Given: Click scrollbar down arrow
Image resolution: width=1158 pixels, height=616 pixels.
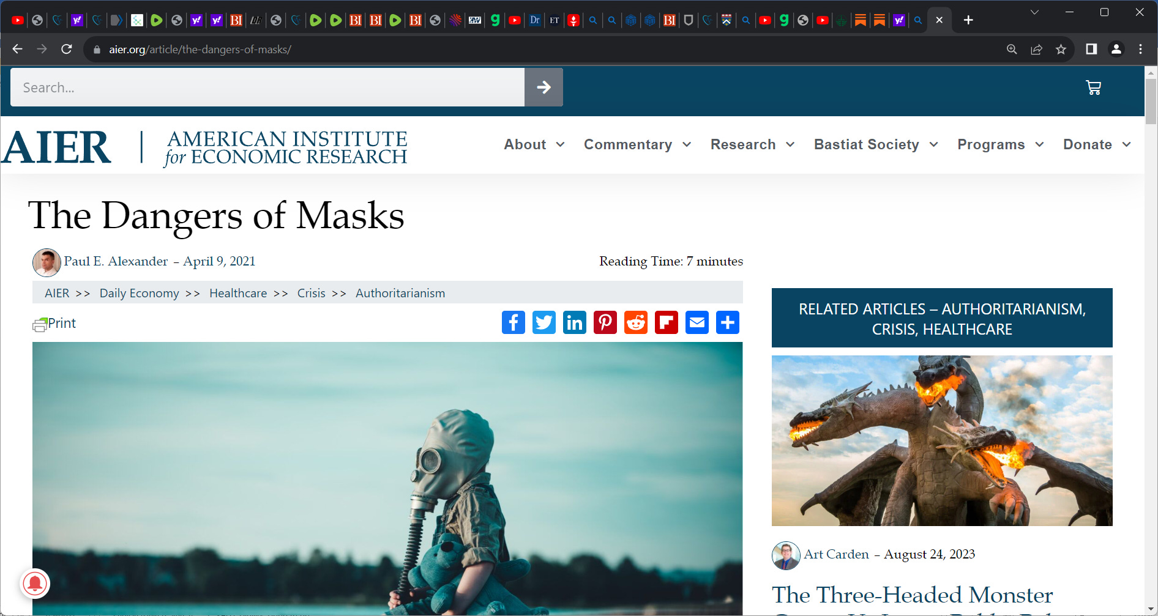Looking at the screenshot, I should [1151, 609].
